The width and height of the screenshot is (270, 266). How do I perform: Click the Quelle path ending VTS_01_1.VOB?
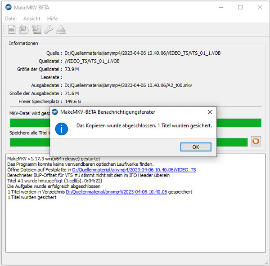click(x=143, y=53)
